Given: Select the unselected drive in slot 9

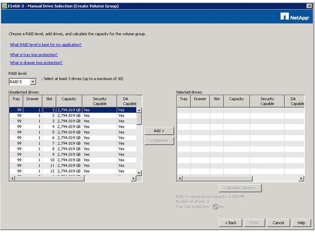Looking at the screenshot, I should coord(73,154).
